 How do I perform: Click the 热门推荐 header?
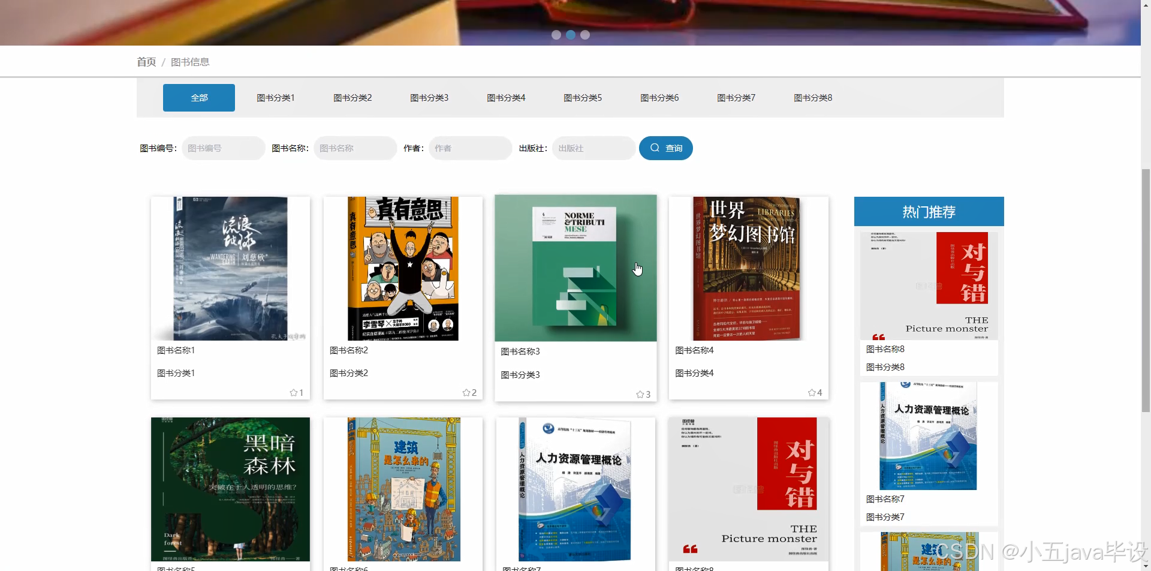(929, 211)
